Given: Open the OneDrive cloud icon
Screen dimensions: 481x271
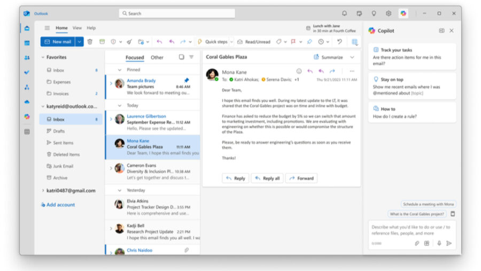Looking at the screenshot, I should pyautogui.click(x=27, y=102).
